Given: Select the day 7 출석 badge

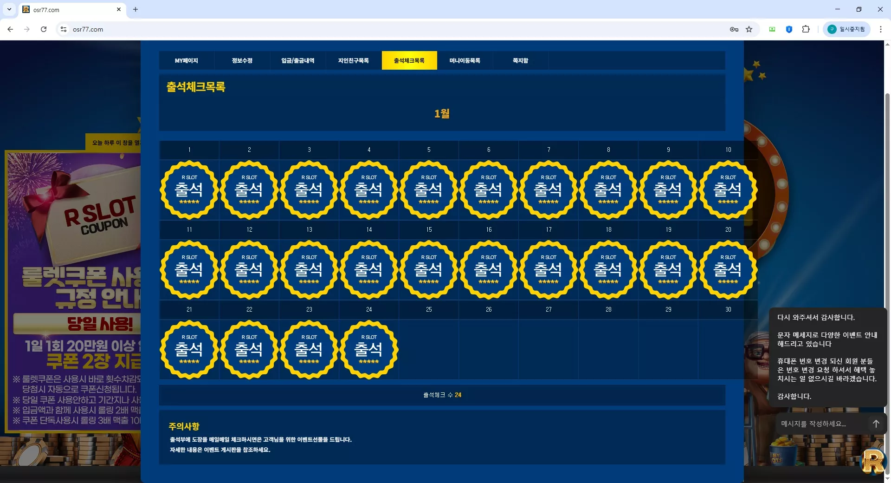Looking at the screenshot, I should (549, 189).
